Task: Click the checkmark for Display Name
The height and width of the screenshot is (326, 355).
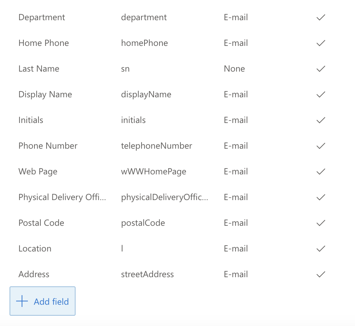Action: tap(320, 94)
